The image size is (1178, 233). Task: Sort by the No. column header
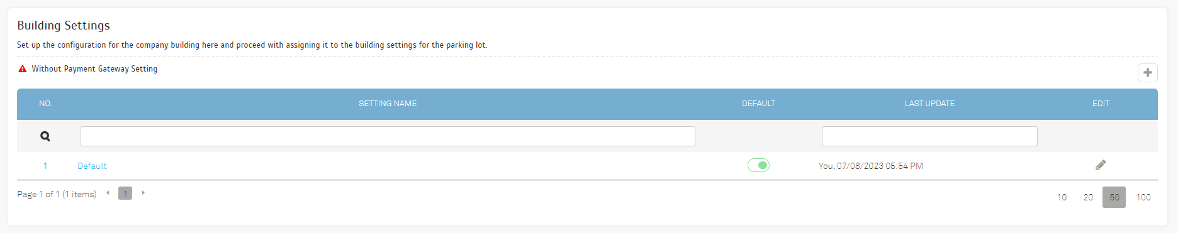(x=45, y=104)
